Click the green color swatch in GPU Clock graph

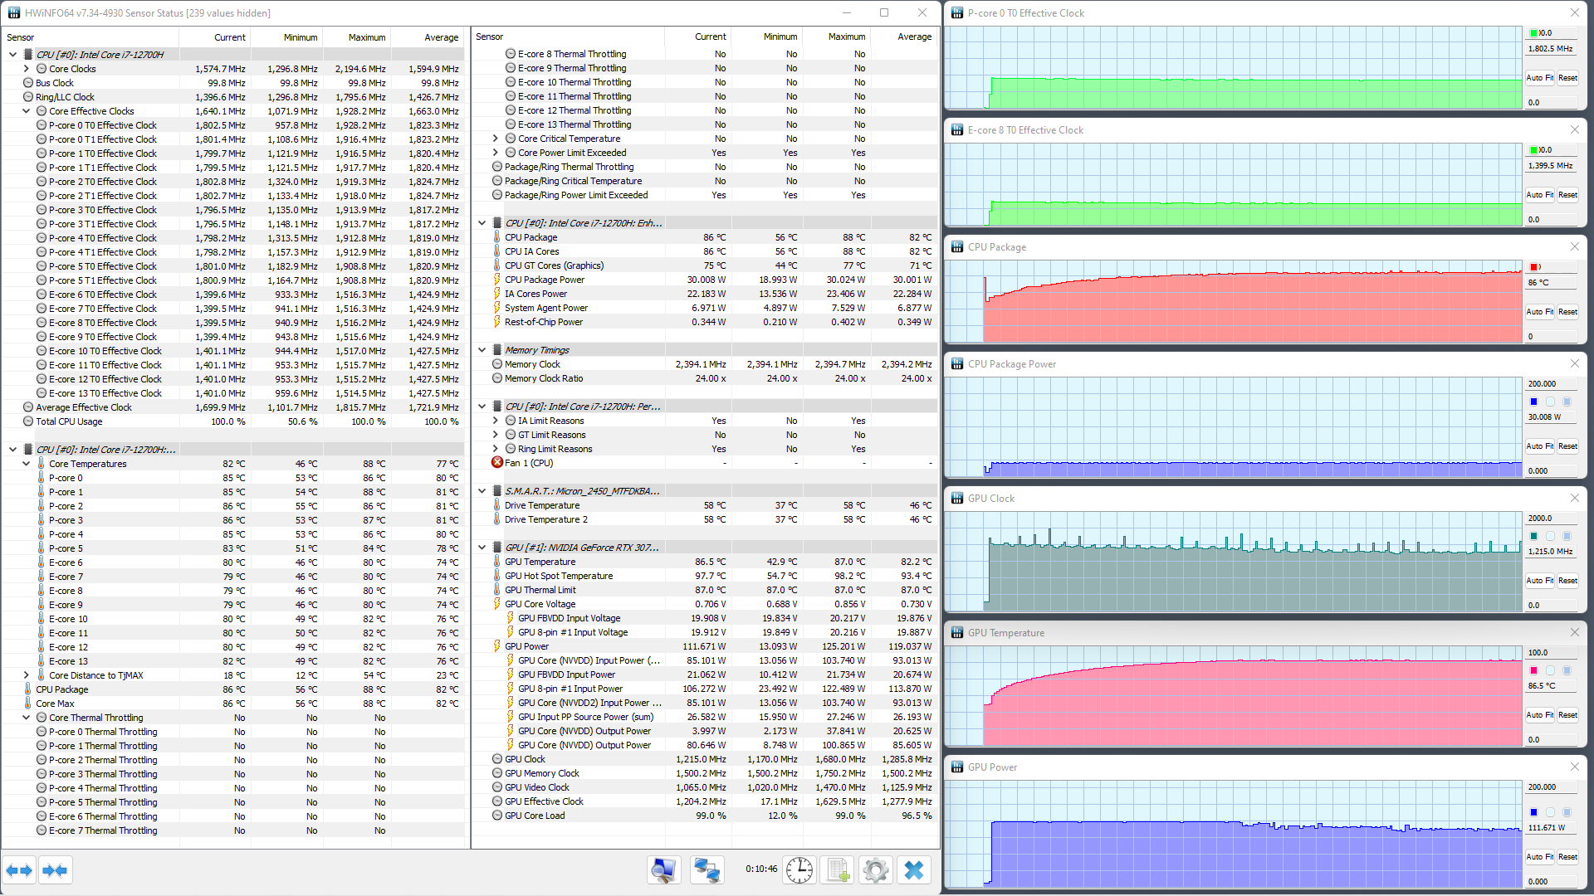point(1534,536)
